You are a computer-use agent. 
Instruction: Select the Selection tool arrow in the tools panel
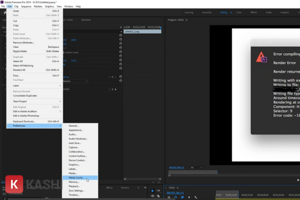pyautogui.click(x=152, y=190)
